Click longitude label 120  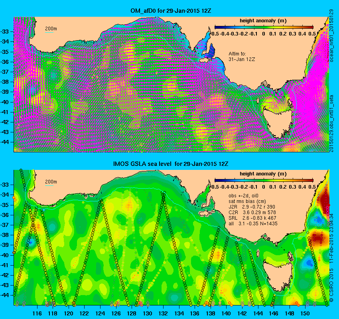click(x=69, y=313)
